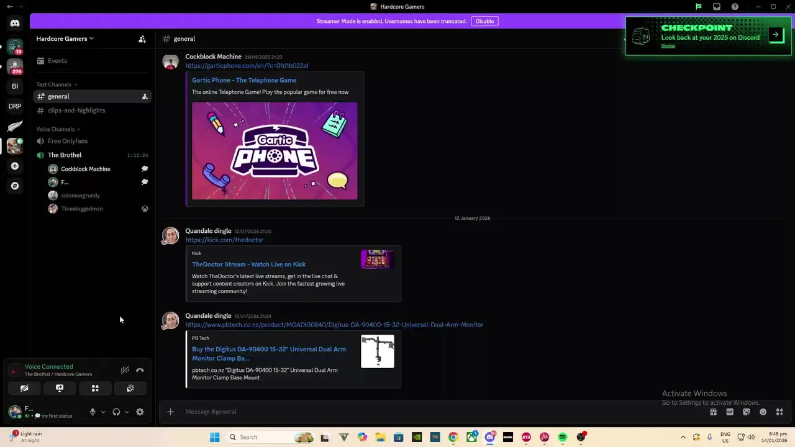
Task: Click create invite icon on general channel
Action: (x=145, y=96)
